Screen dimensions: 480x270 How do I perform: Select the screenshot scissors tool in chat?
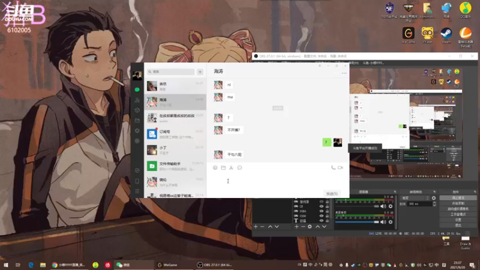(x=232, y=168)
